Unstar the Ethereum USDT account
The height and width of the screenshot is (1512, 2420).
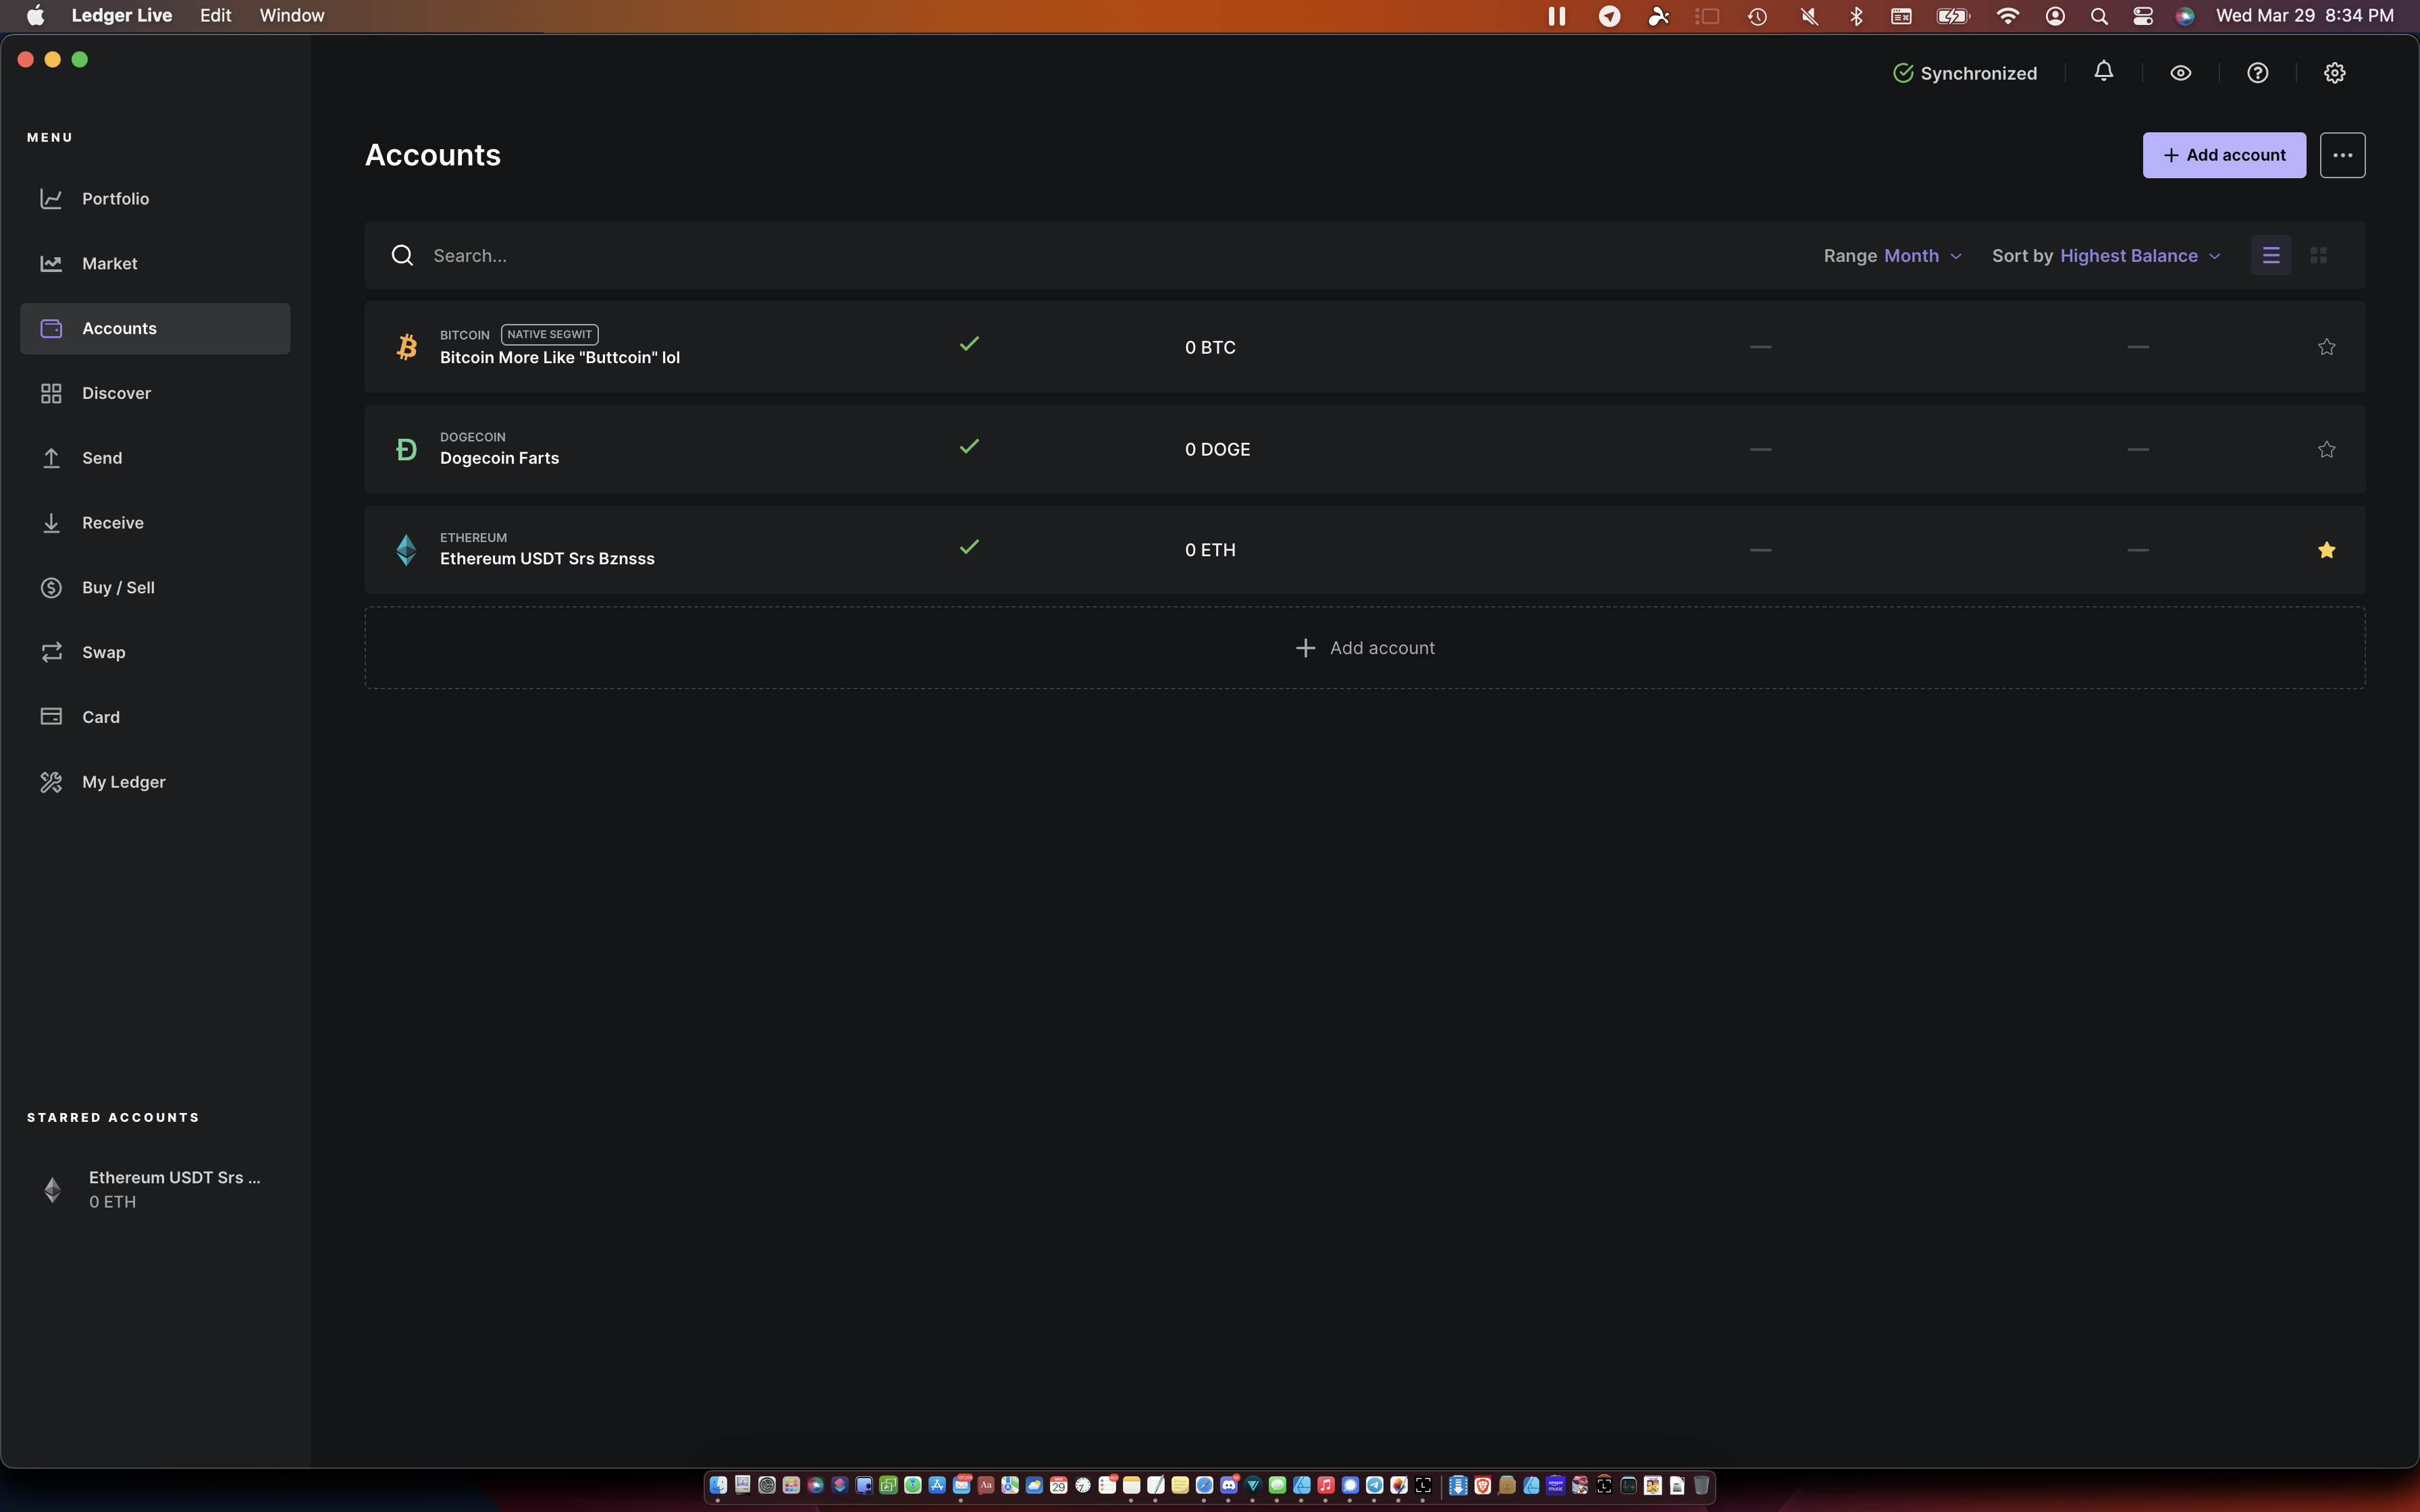coord(2326,550)
